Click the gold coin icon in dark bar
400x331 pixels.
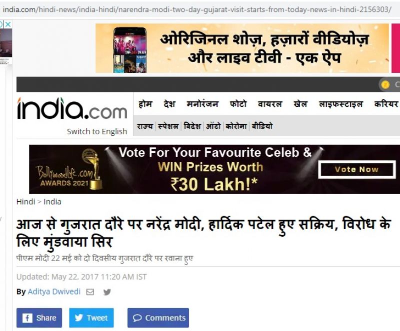point(385,84)
